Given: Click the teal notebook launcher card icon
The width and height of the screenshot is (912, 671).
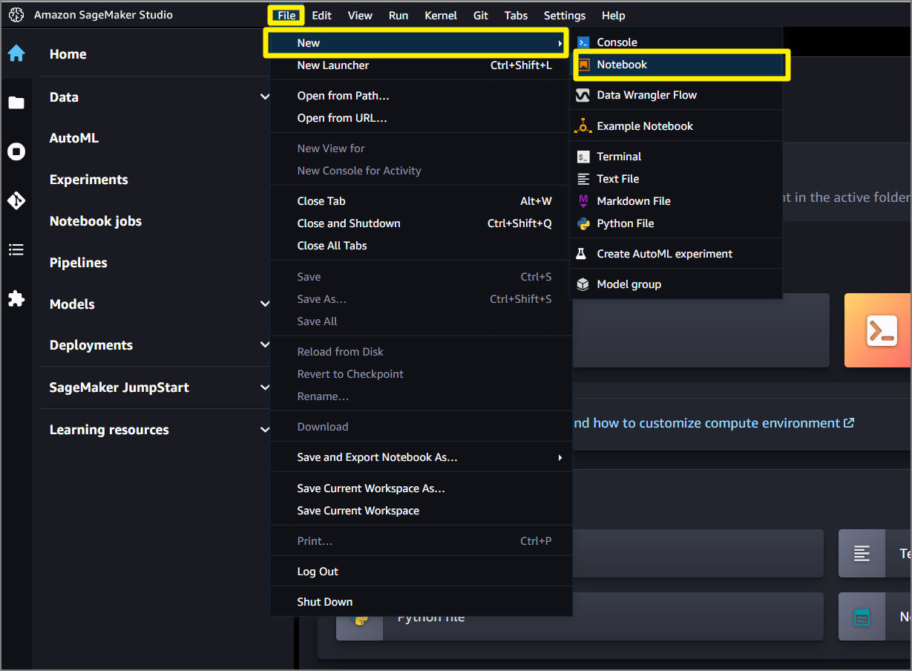Looking at the screenshot, I should 862,617.
